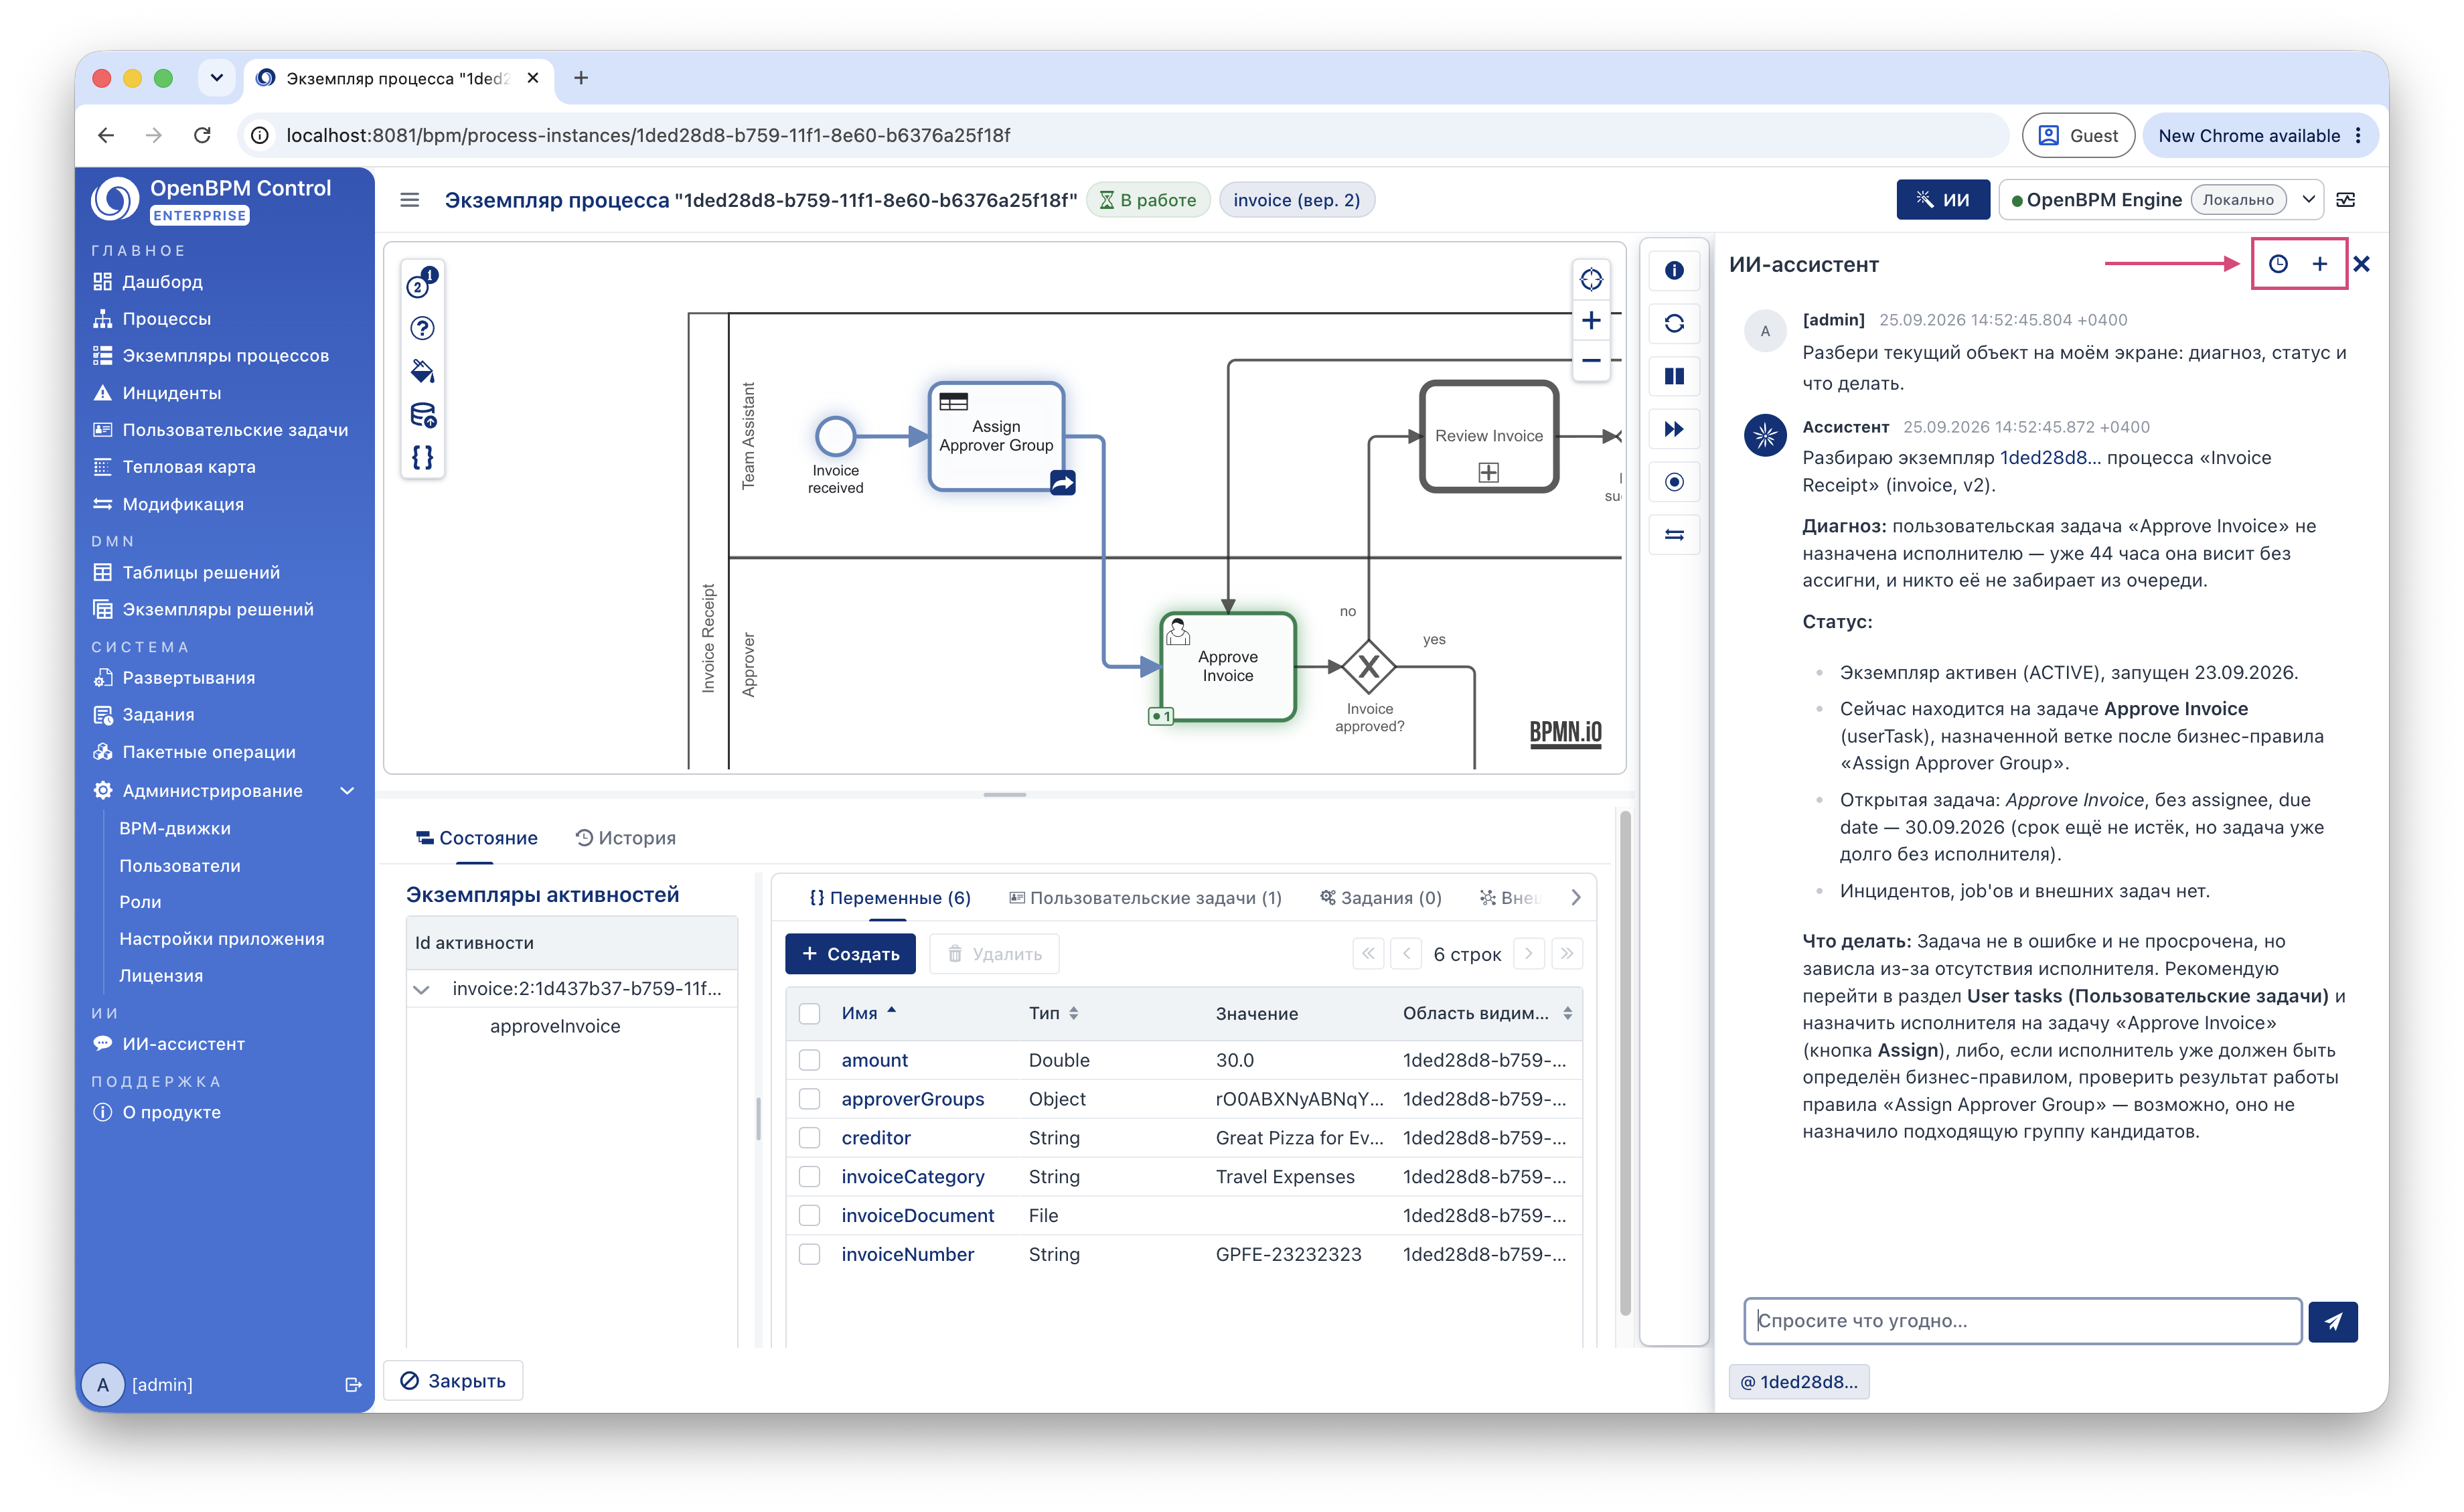Click the ИИ assistant button in header
This screenshot has width=2464, height=1512.
coord(1942,200)
